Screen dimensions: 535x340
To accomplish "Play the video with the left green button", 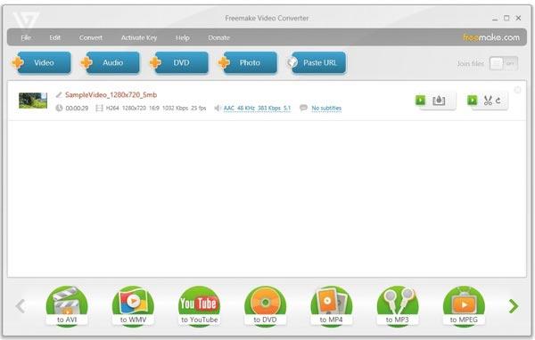I will (420, 101).
